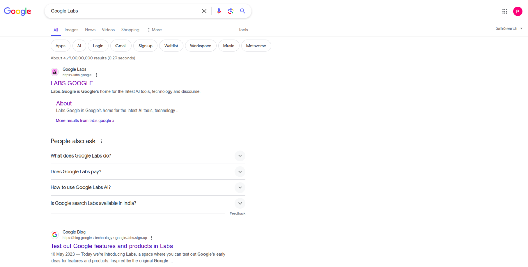Viewport: 528px width, 267px height.
Task: Open the LABS.GOOGLE result link
Action: (72, 83)
